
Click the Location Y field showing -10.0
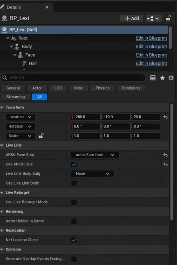[x=116, y=117]
